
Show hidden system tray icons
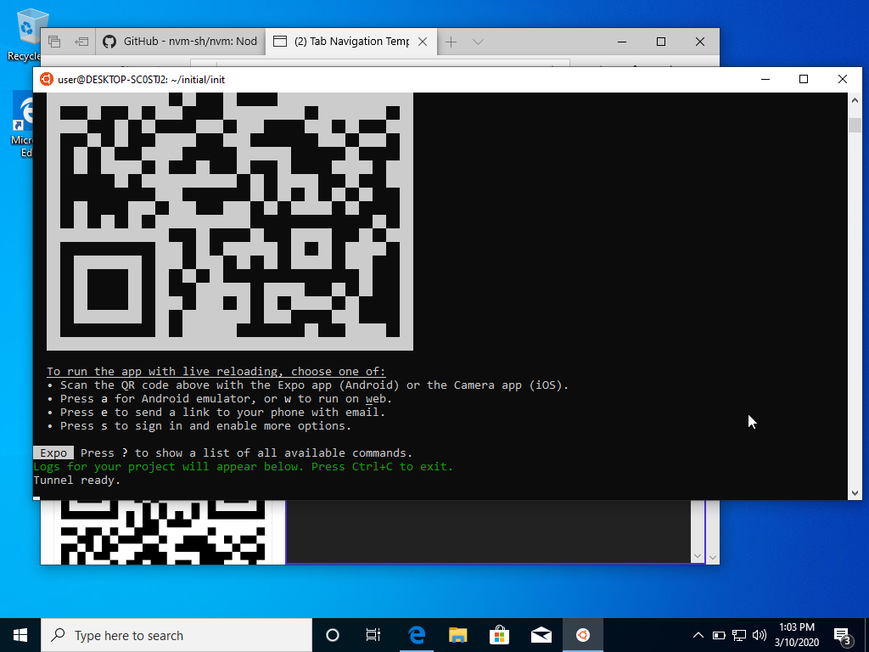coord(698,635)
